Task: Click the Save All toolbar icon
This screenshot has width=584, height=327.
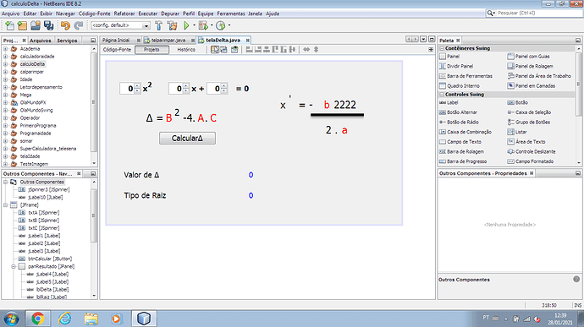Action: click(x=49, y=25)
